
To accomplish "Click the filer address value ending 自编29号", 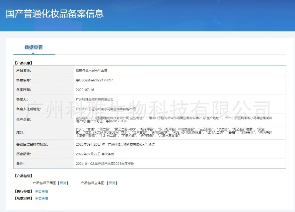I will [x=106, y=109].
